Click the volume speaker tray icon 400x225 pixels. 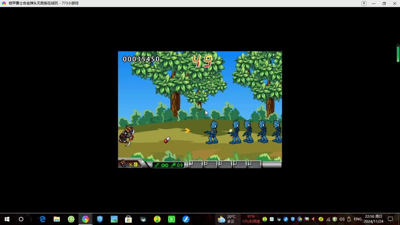pos(342,219)
